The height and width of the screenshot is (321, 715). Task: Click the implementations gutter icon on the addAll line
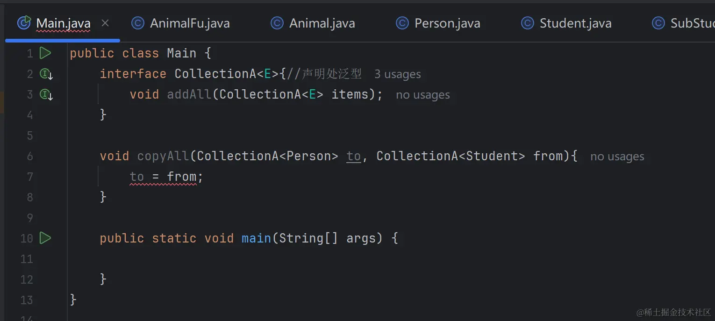[46, 95]
